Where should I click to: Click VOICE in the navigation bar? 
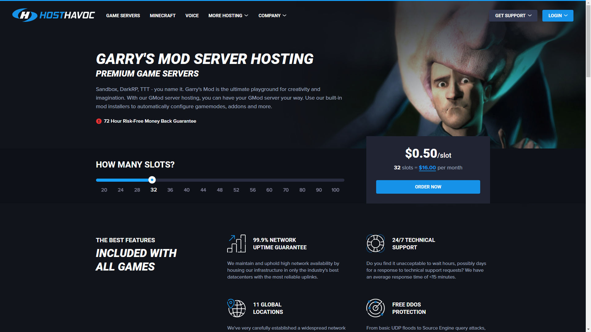(x=191, y=15)
